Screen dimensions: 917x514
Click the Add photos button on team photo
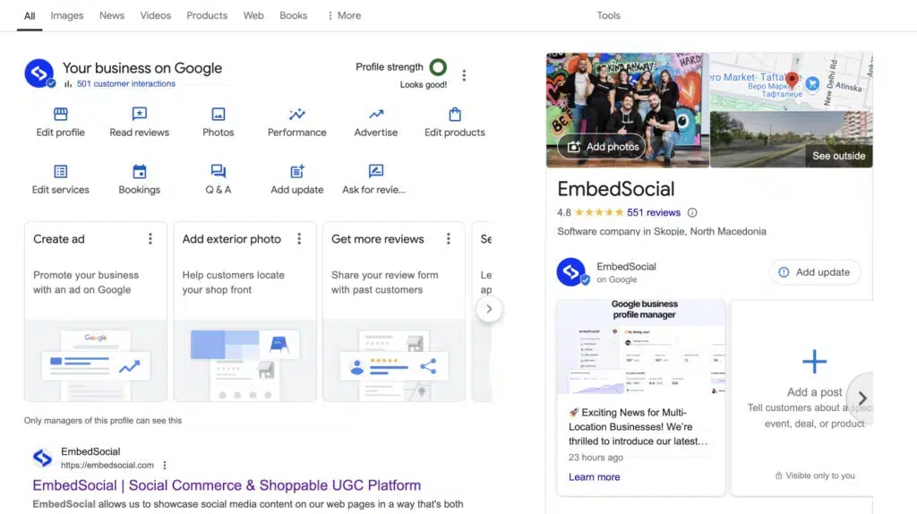click(603, 147)
